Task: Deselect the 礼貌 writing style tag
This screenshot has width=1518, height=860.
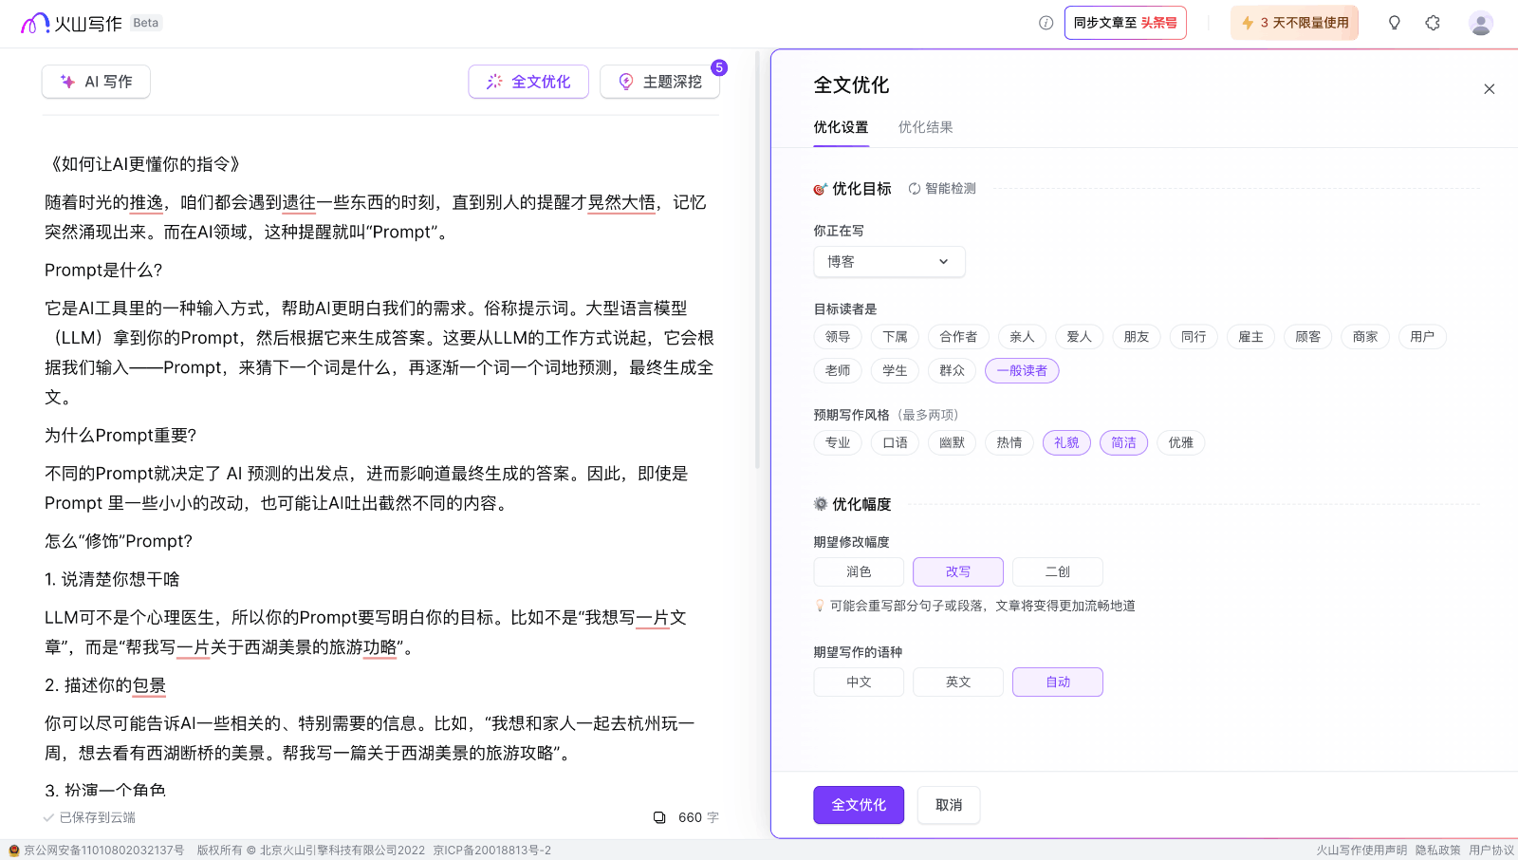Action: 1066,443
